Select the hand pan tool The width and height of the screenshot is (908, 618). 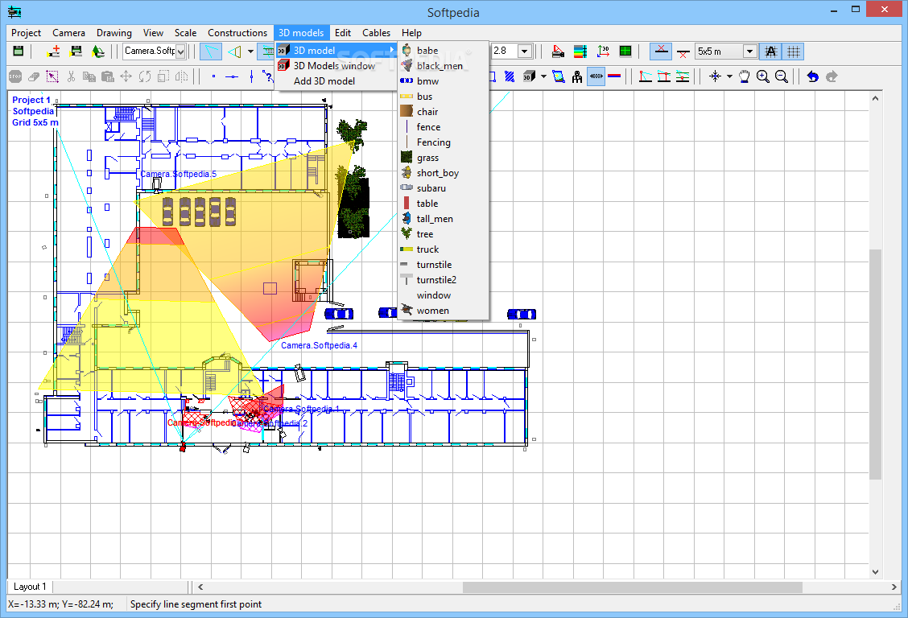click(745, 76)
